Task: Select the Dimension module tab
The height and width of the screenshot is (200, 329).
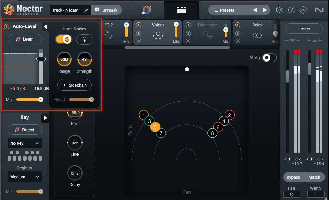Action: click(x=207, y=32)
